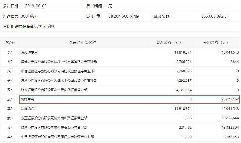Select the 公告日期 2019-08-05 value

pos(36,6)
